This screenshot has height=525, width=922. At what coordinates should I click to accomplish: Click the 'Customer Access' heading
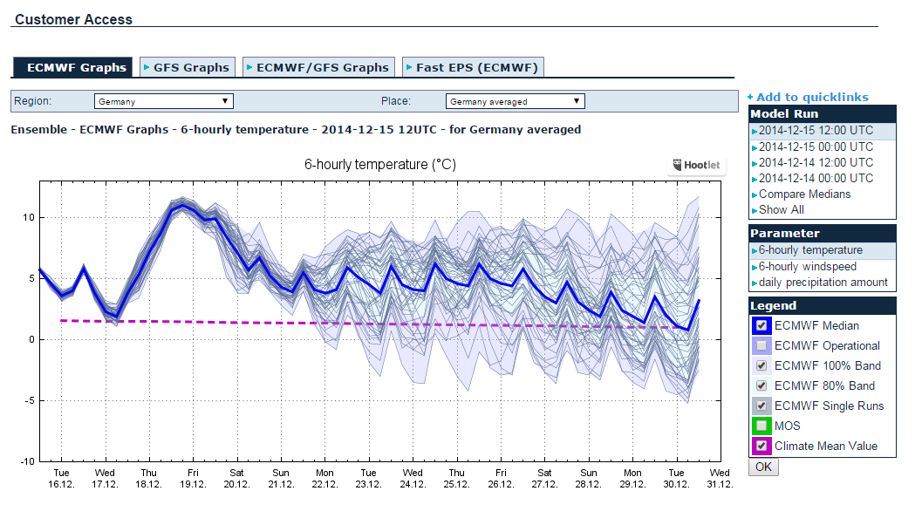pyautogui.click(x=73, y=19)
